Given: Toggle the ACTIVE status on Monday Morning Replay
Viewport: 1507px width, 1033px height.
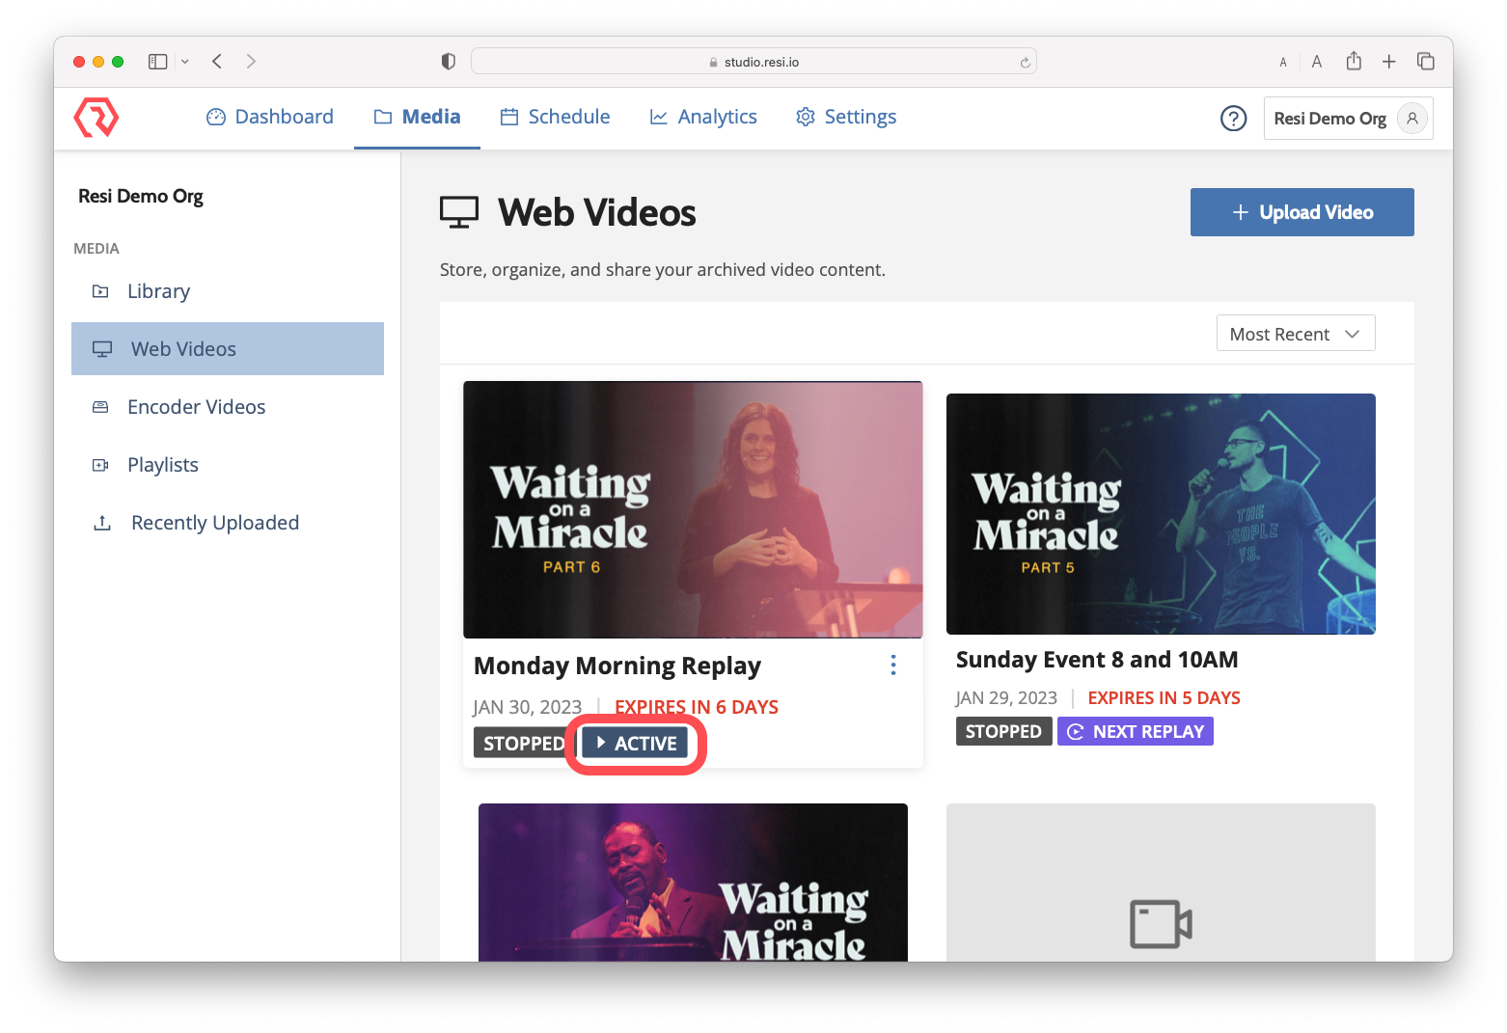Looking at the screenshot, I should pos(635,743).
